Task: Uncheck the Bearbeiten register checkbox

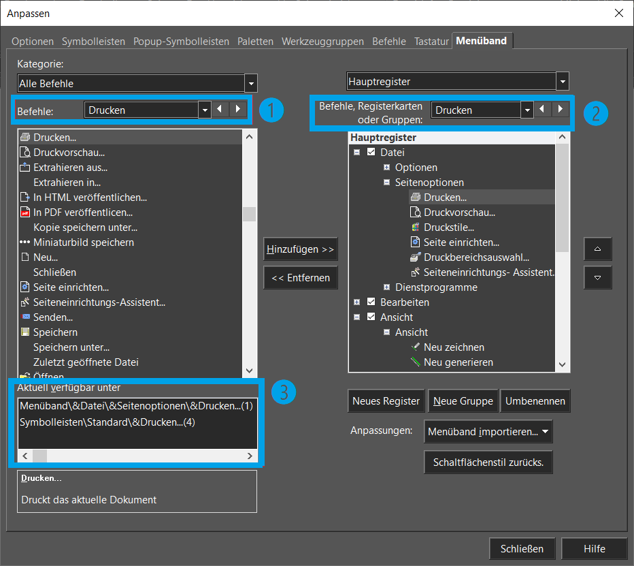Action: pyautogui.click(x=371, y=302)
